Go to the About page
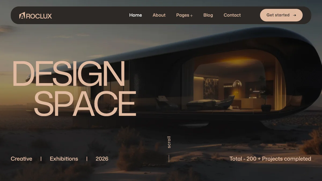 coord(159,15)
